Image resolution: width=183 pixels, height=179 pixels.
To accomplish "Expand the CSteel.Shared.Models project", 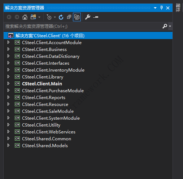I will [x=8, y=145].
